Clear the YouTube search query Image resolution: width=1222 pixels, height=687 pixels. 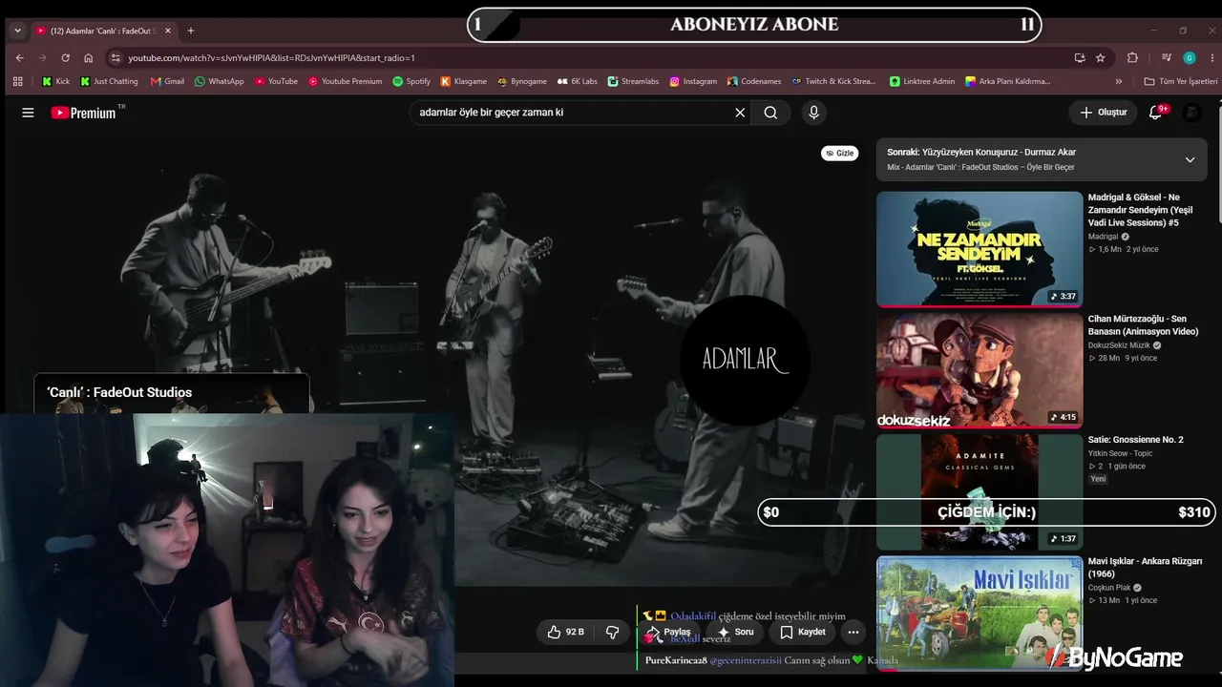coord(740,113)
